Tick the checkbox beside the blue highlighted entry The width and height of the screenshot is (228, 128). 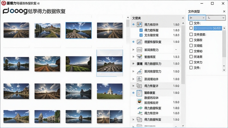191,28
